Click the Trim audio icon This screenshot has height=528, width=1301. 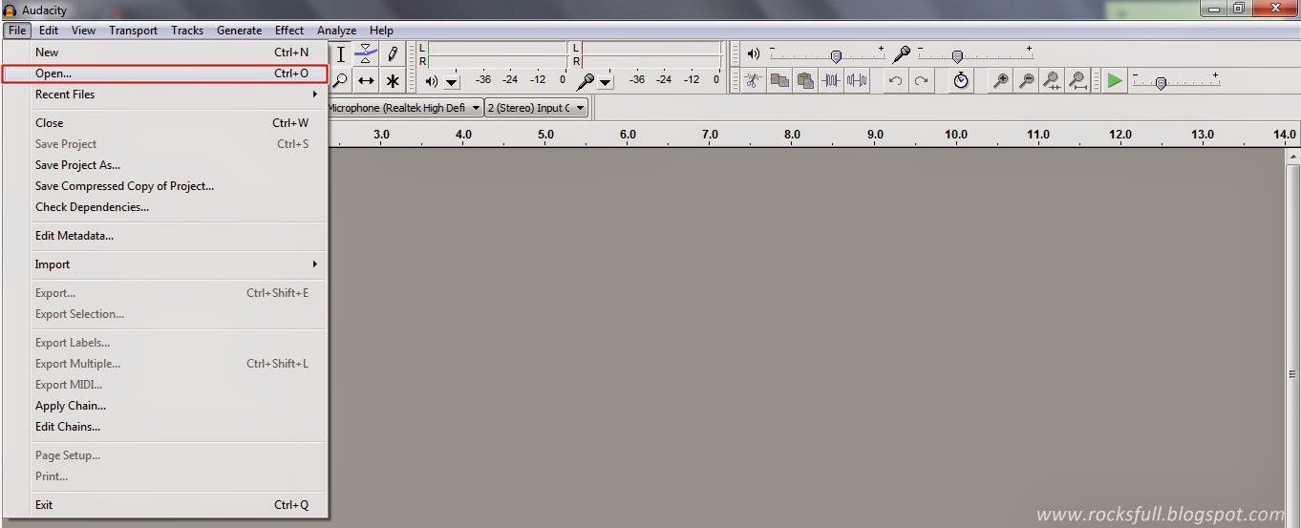coord(831,80)
